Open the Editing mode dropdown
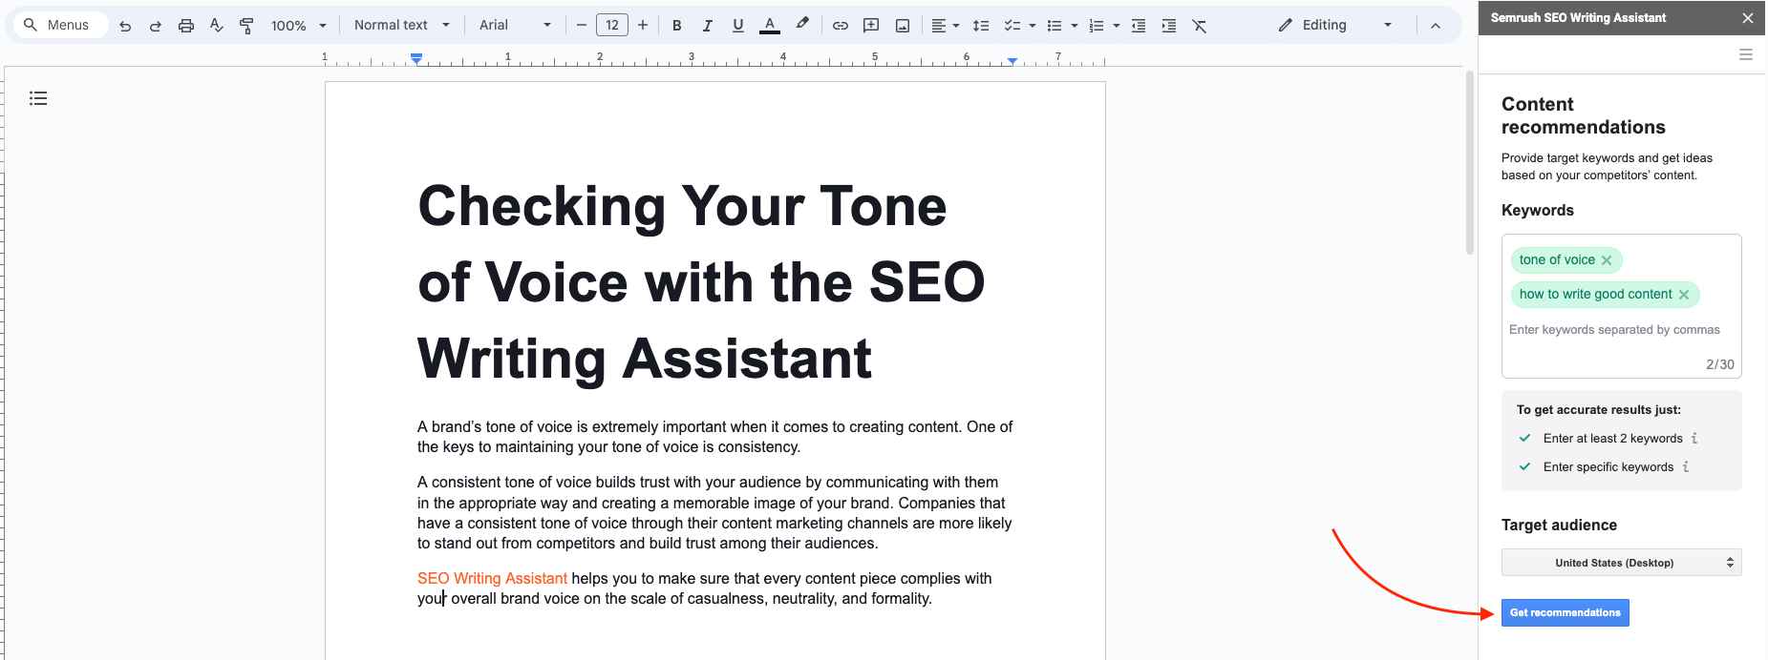Viewport: 1768px width, 660px height. tap(1335, 25)
